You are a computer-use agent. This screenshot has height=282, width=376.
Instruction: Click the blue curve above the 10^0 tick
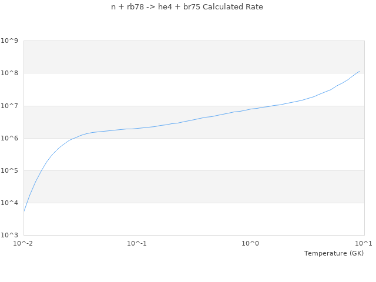251,109
